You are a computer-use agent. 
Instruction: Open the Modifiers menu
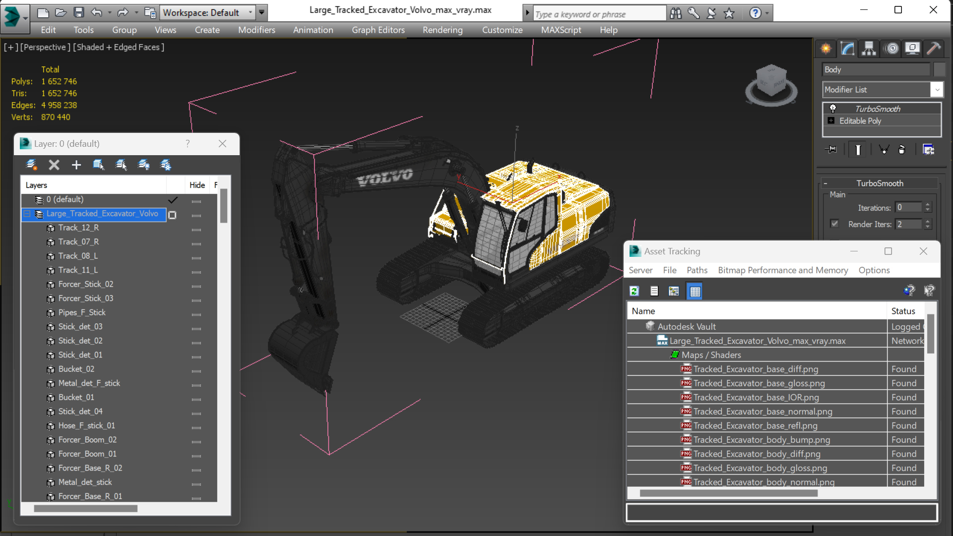pos(256,30)
